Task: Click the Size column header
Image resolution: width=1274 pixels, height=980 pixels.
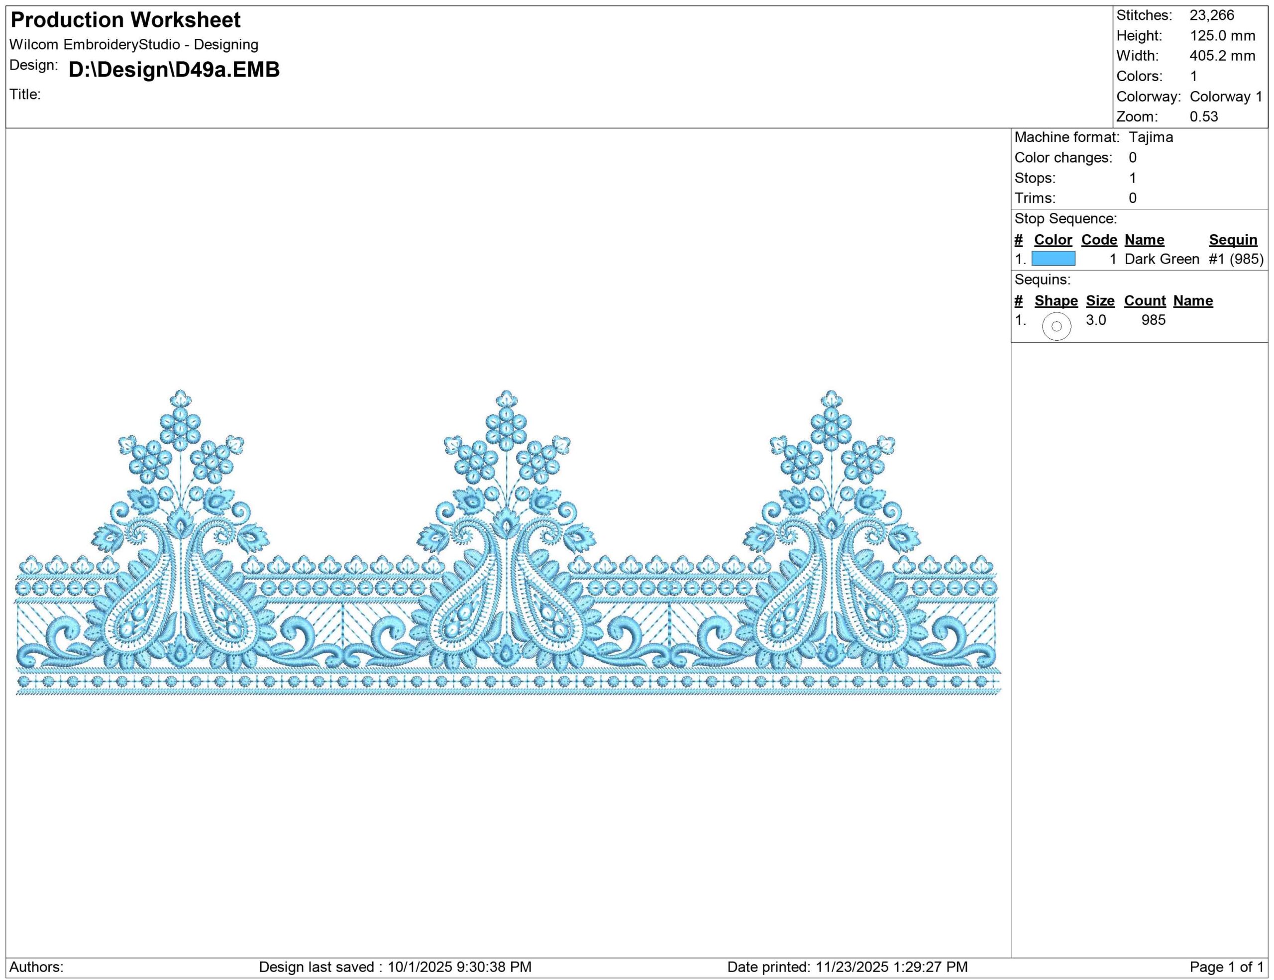Action: click(1100, 301)
